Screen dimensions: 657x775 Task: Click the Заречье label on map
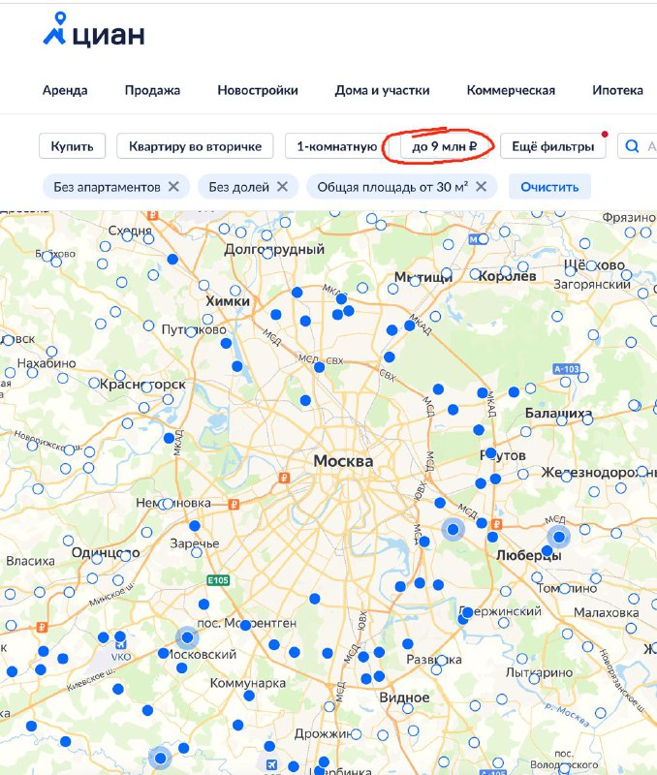[x=194, y=543]
